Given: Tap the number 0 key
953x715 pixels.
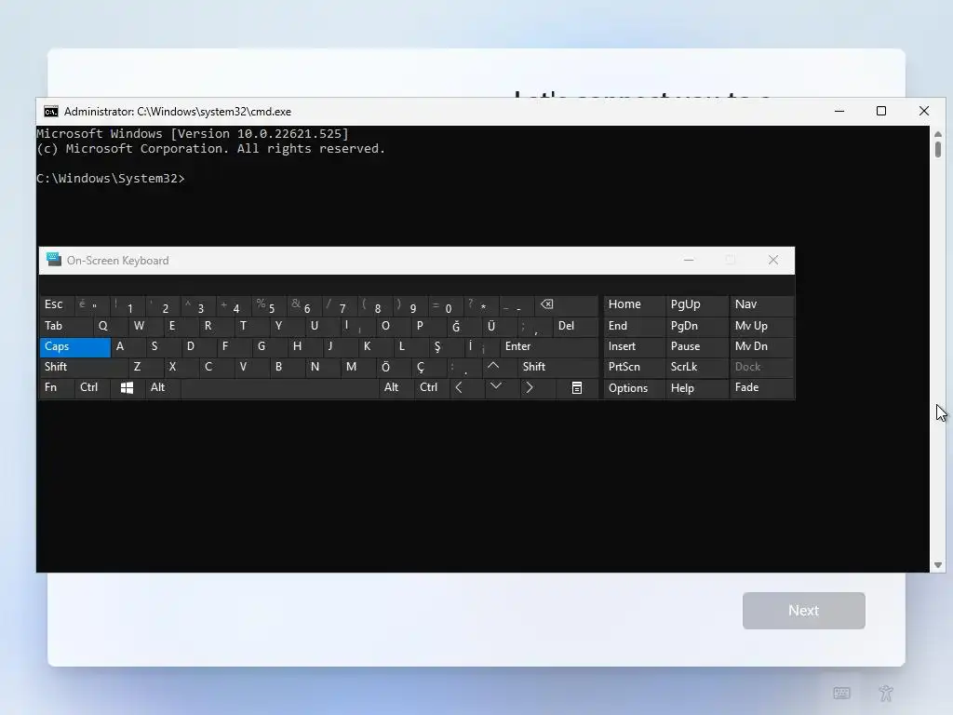Looking at the screenshot, I should click(x=446, y=305).
